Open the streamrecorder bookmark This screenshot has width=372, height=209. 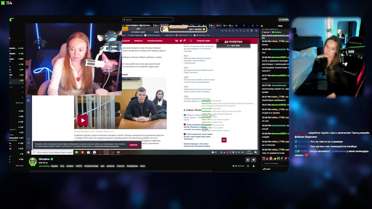(185, 35)
